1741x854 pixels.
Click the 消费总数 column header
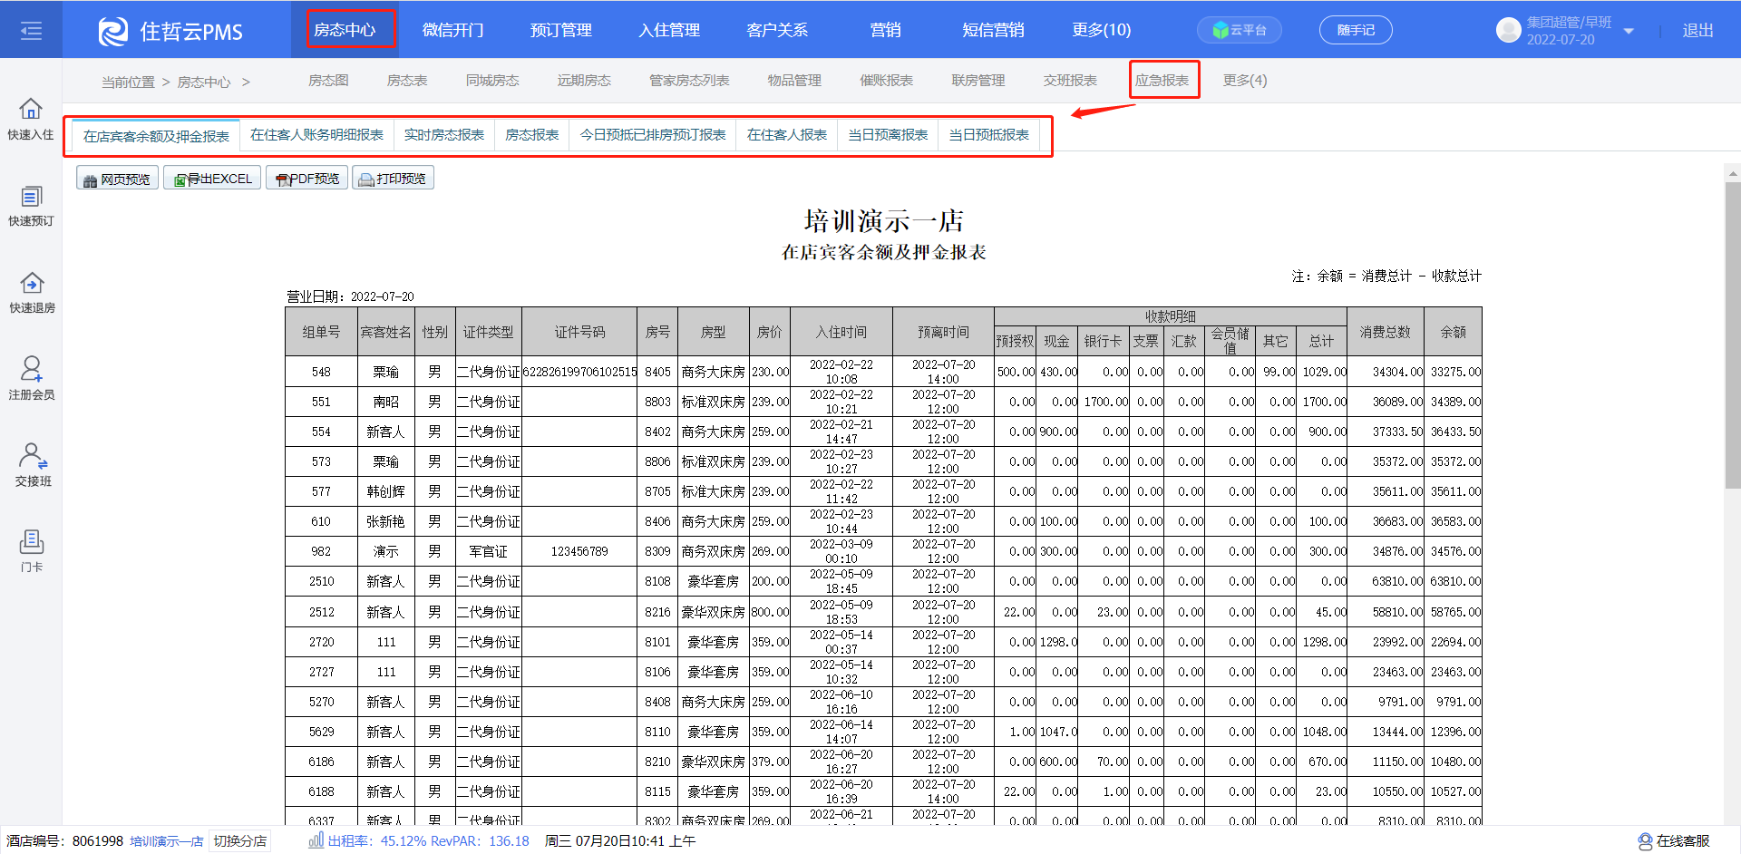pyautogui.click(x=1386, y=332)
